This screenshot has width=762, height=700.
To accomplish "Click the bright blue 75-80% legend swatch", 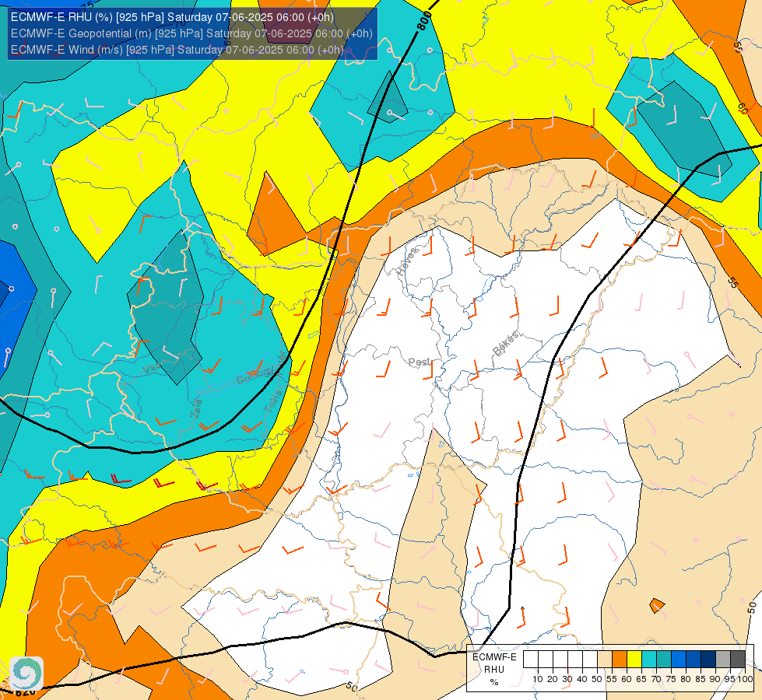I will click(679, 660).
